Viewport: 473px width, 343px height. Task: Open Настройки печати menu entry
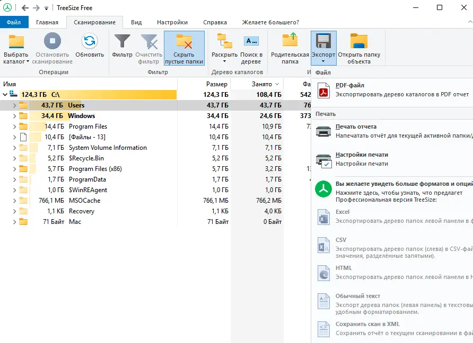coord(392,159)
